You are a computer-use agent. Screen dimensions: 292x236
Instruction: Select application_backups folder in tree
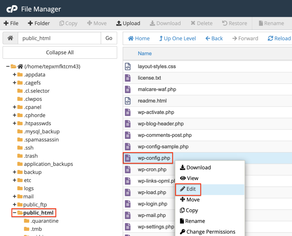(x=45, y=164)
